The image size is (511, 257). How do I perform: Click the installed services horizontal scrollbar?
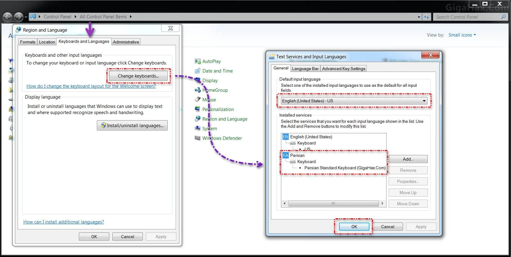(x=333, y=204)
